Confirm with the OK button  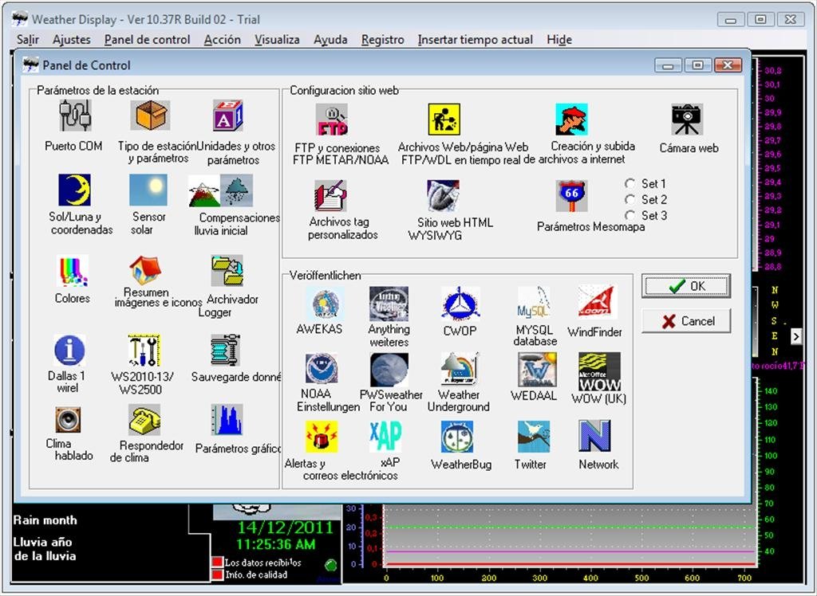pos(686,286)
